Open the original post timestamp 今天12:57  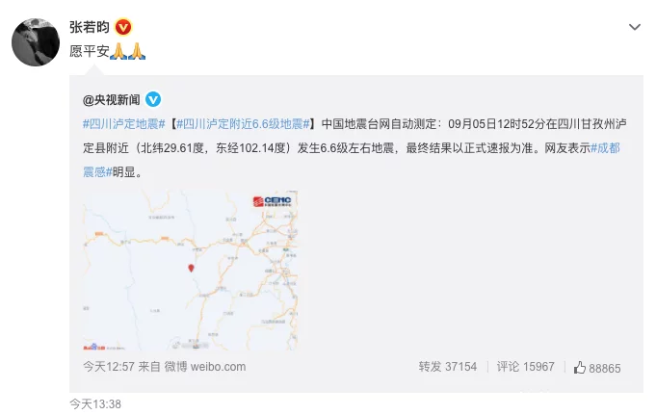coord(109,367)
